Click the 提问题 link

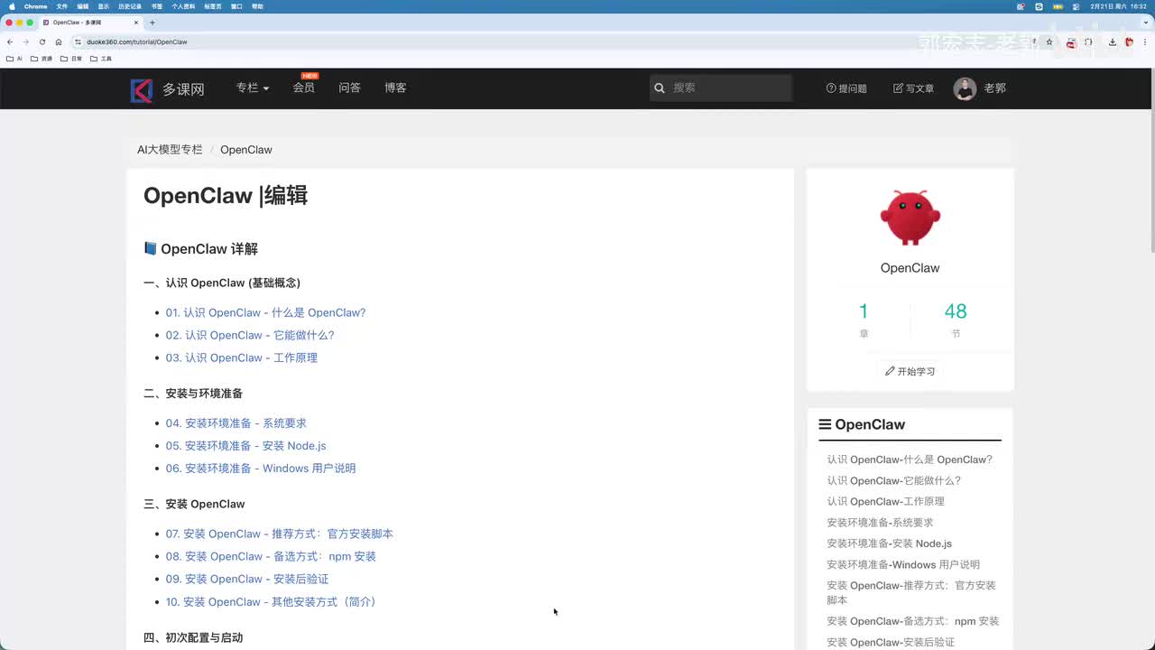click(846, 88)
